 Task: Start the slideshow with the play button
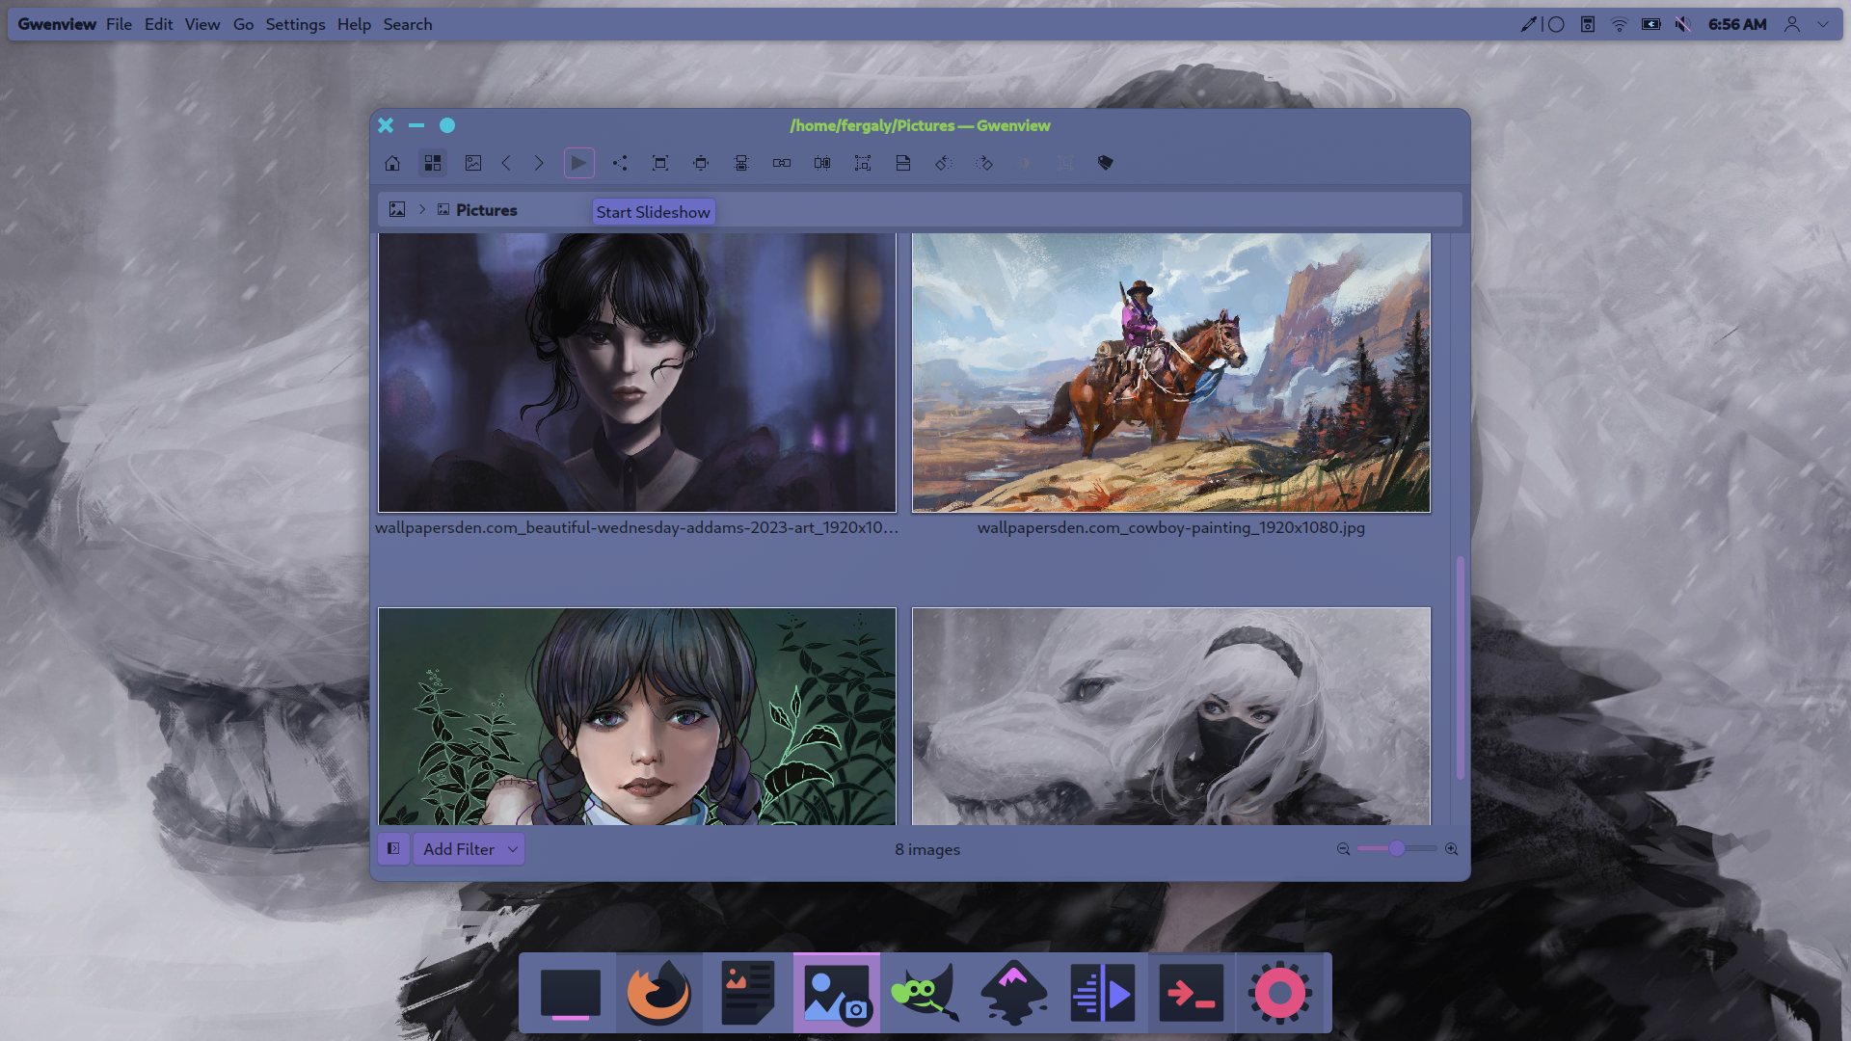click(578, 163)
